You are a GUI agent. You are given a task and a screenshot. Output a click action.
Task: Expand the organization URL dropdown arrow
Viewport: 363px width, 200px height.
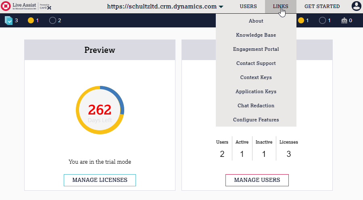221,7
